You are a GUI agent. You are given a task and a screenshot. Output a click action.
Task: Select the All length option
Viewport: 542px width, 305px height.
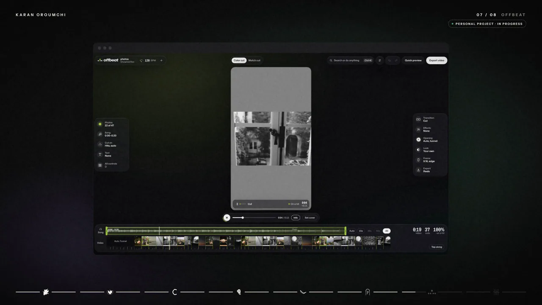(387, 231)
